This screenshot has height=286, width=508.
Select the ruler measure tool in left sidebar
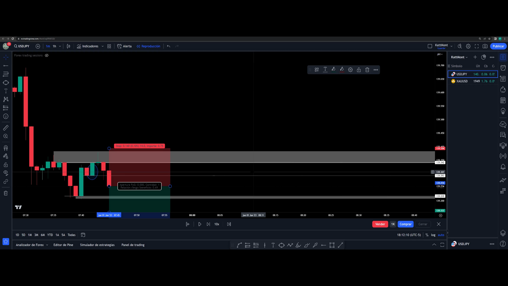(x=6, y=128)
